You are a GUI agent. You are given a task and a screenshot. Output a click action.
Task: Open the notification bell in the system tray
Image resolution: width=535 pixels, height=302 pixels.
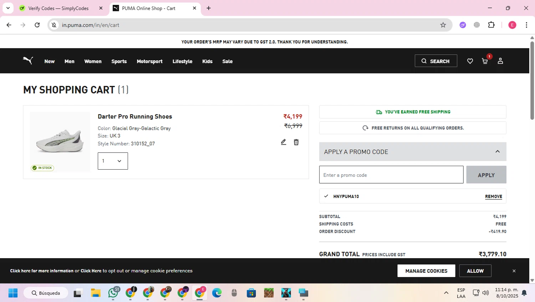pos(524,293)
